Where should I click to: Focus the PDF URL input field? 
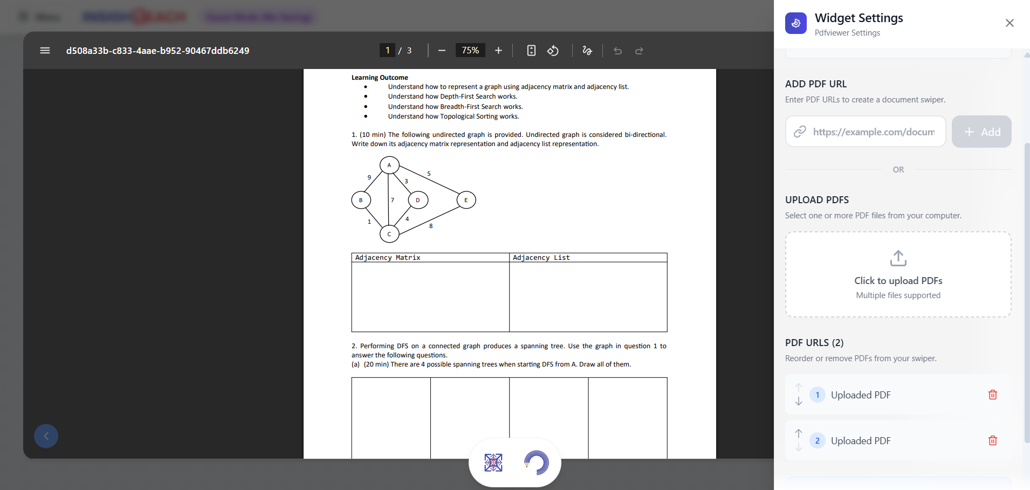[866, 132]
